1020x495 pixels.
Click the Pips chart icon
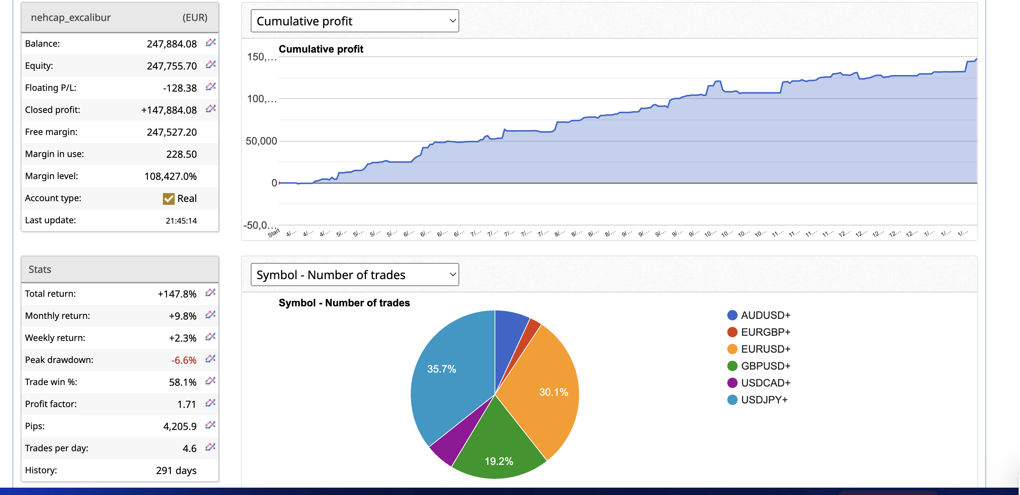click(x=210, y=425)
